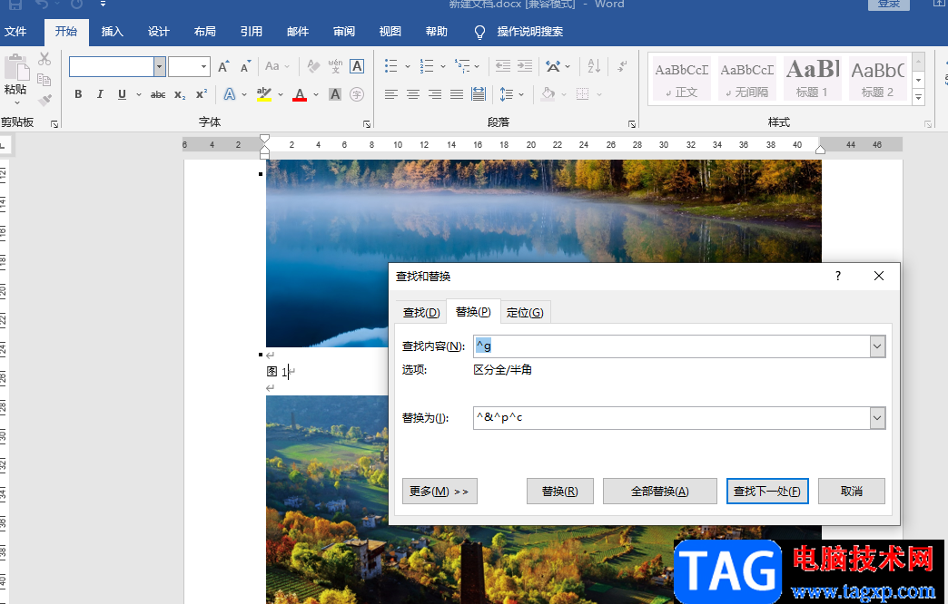Switch to 定位(G) tab in dialog

point(525,312)
